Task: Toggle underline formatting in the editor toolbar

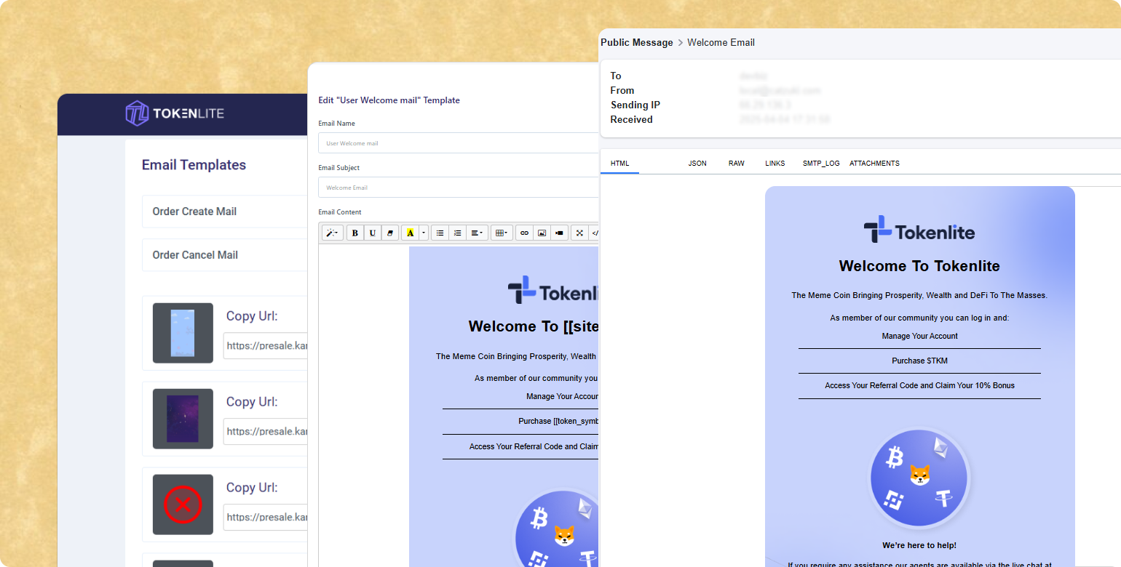Action: 373,233
